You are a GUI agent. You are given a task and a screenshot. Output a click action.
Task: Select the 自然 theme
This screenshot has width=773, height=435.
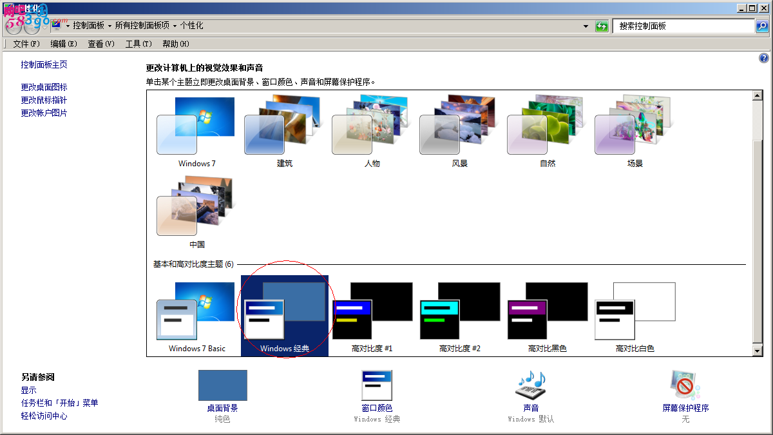(547, 132)
